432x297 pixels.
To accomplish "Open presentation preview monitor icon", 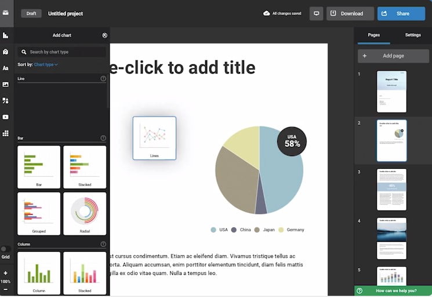I will tap(316, 13).
